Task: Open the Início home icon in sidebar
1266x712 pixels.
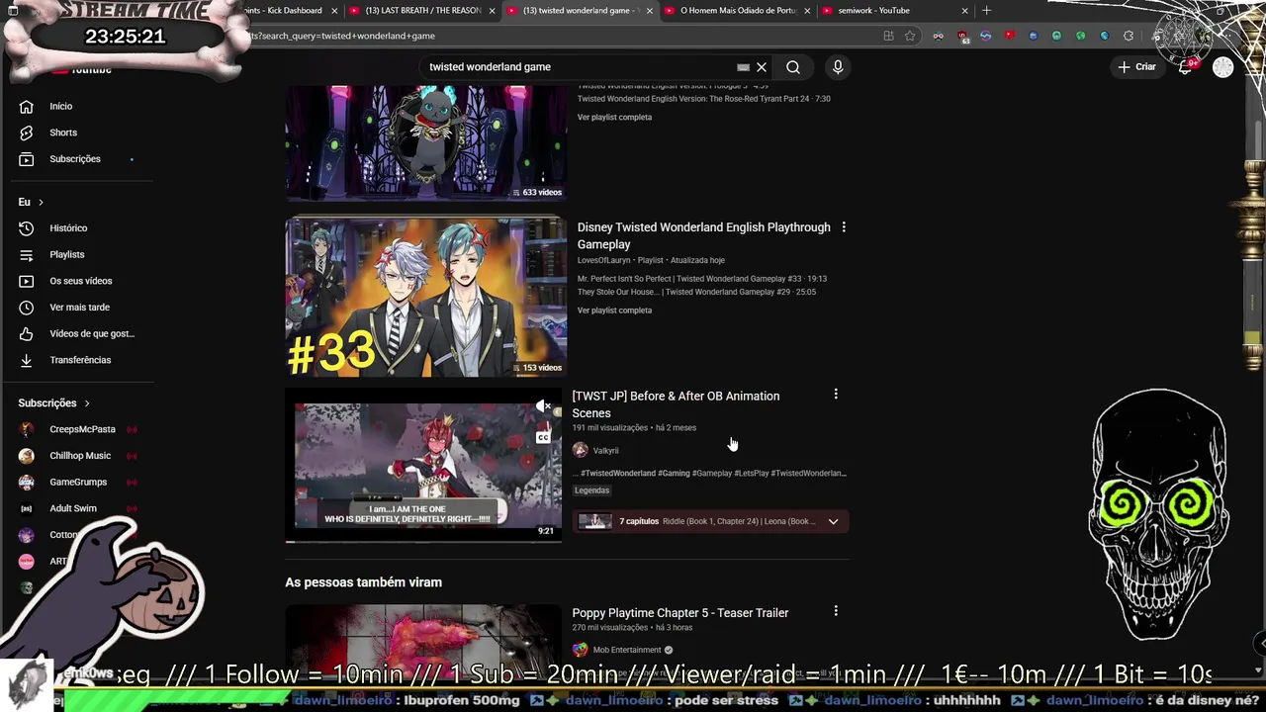Action: click(x=27, y=106)
